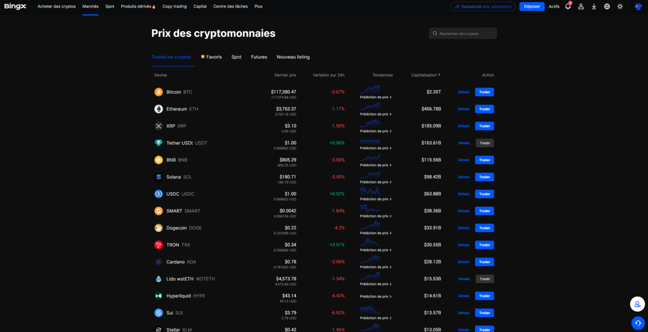This screenshot has height=332, width=648.
Task: Click the download app icon
Action: click(594, 6)
